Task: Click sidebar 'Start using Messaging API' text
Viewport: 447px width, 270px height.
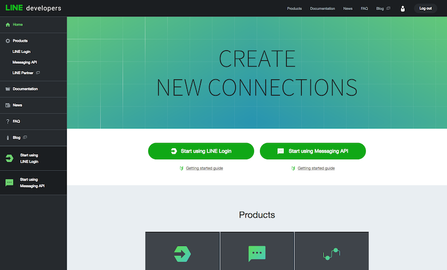Action: 32,183
